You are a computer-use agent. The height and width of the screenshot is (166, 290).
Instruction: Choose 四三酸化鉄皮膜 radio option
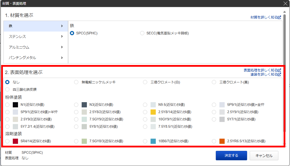pos(7,90)
